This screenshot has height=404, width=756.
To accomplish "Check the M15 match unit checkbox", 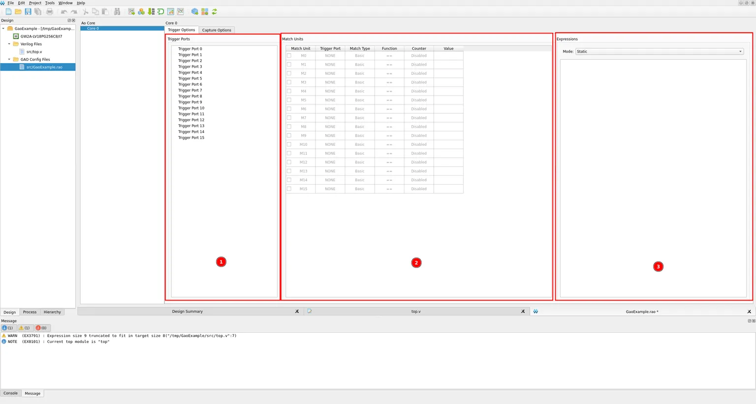I will point(289,189).
